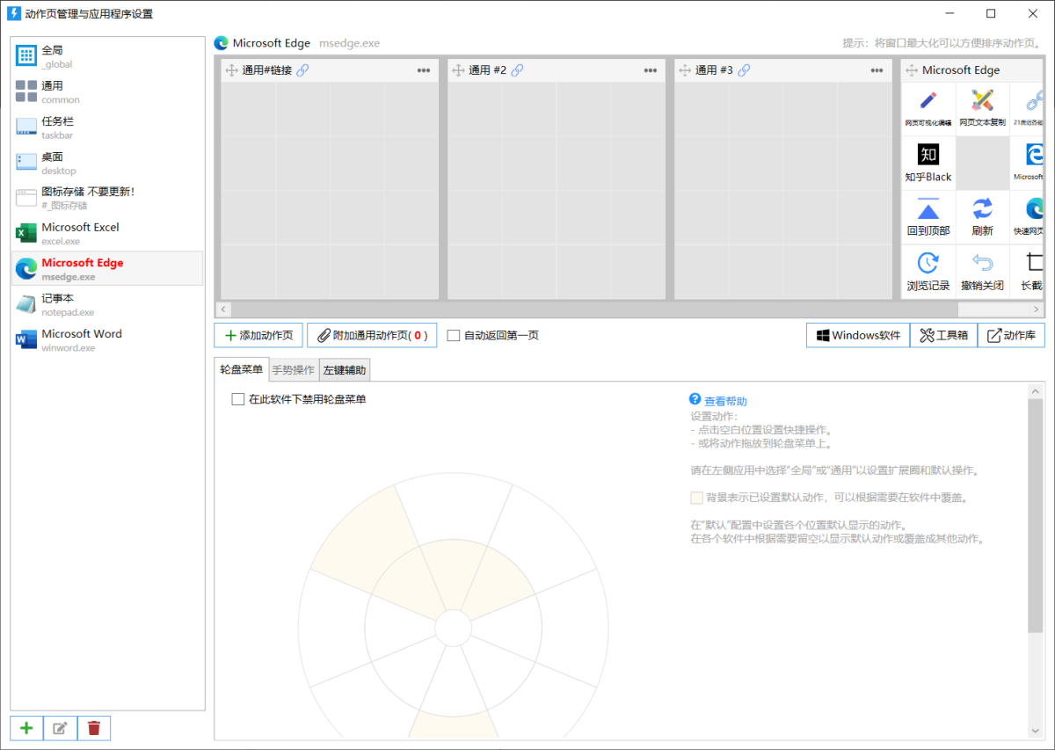Screen dimensions: 1055x750
Task: Click the center circle of the wheel menu
Action: click(453, 629)
